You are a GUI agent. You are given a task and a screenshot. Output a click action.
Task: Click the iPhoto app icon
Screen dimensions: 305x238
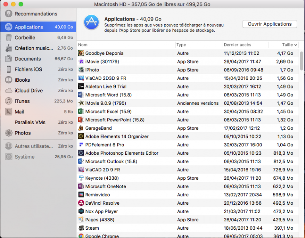tap(81, 70)
